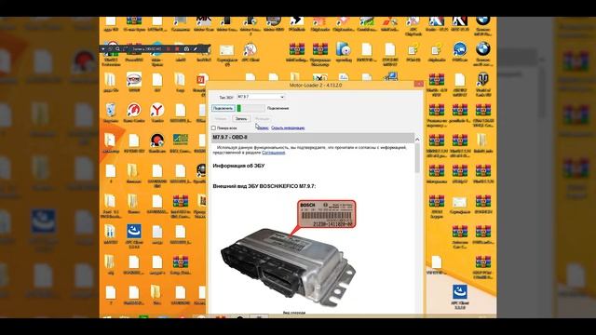Close the Motor-Loader 2 window
Screen dimensions: 596x335
418,84
